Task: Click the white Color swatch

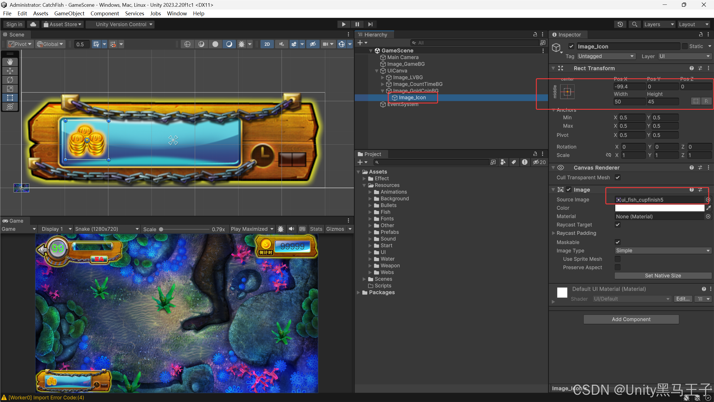Action: click(x=659, y=208)
